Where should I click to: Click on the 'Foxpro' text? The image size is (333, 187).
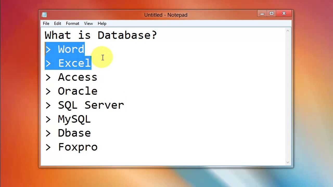(x=78, y=147)
